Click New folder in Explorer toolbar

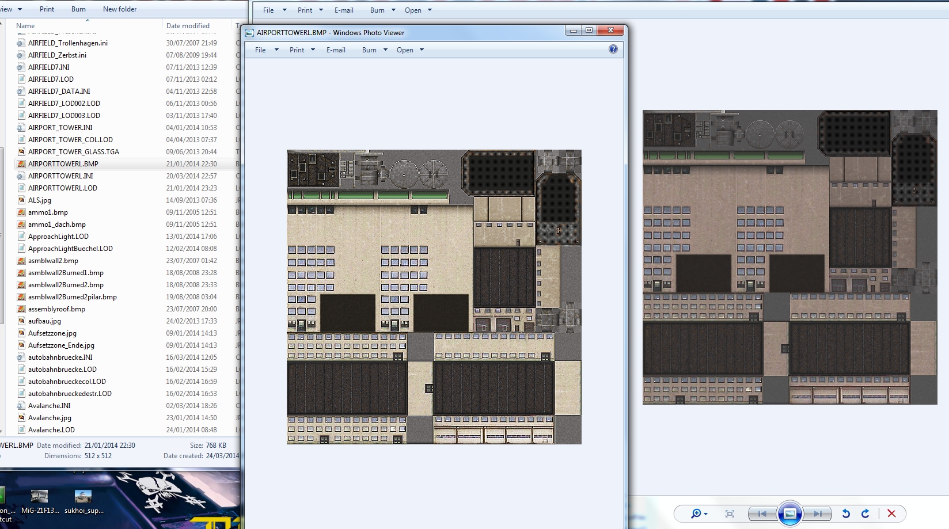tap(120, 9)
